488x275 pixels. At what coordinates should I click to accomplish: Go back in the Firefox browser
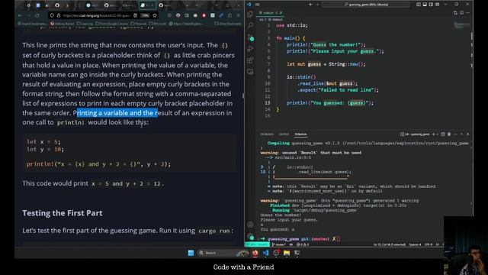[21, 15]
